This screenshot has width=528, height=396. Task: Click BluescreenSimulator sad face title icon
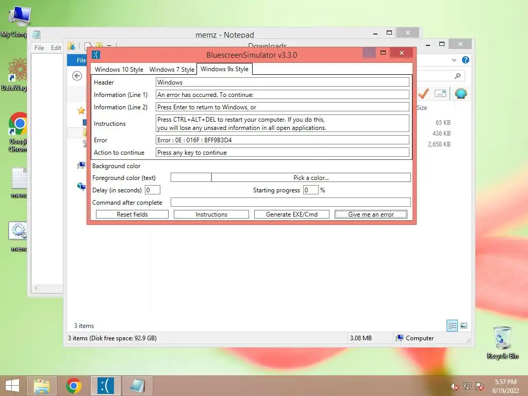(x=96, y=55)
